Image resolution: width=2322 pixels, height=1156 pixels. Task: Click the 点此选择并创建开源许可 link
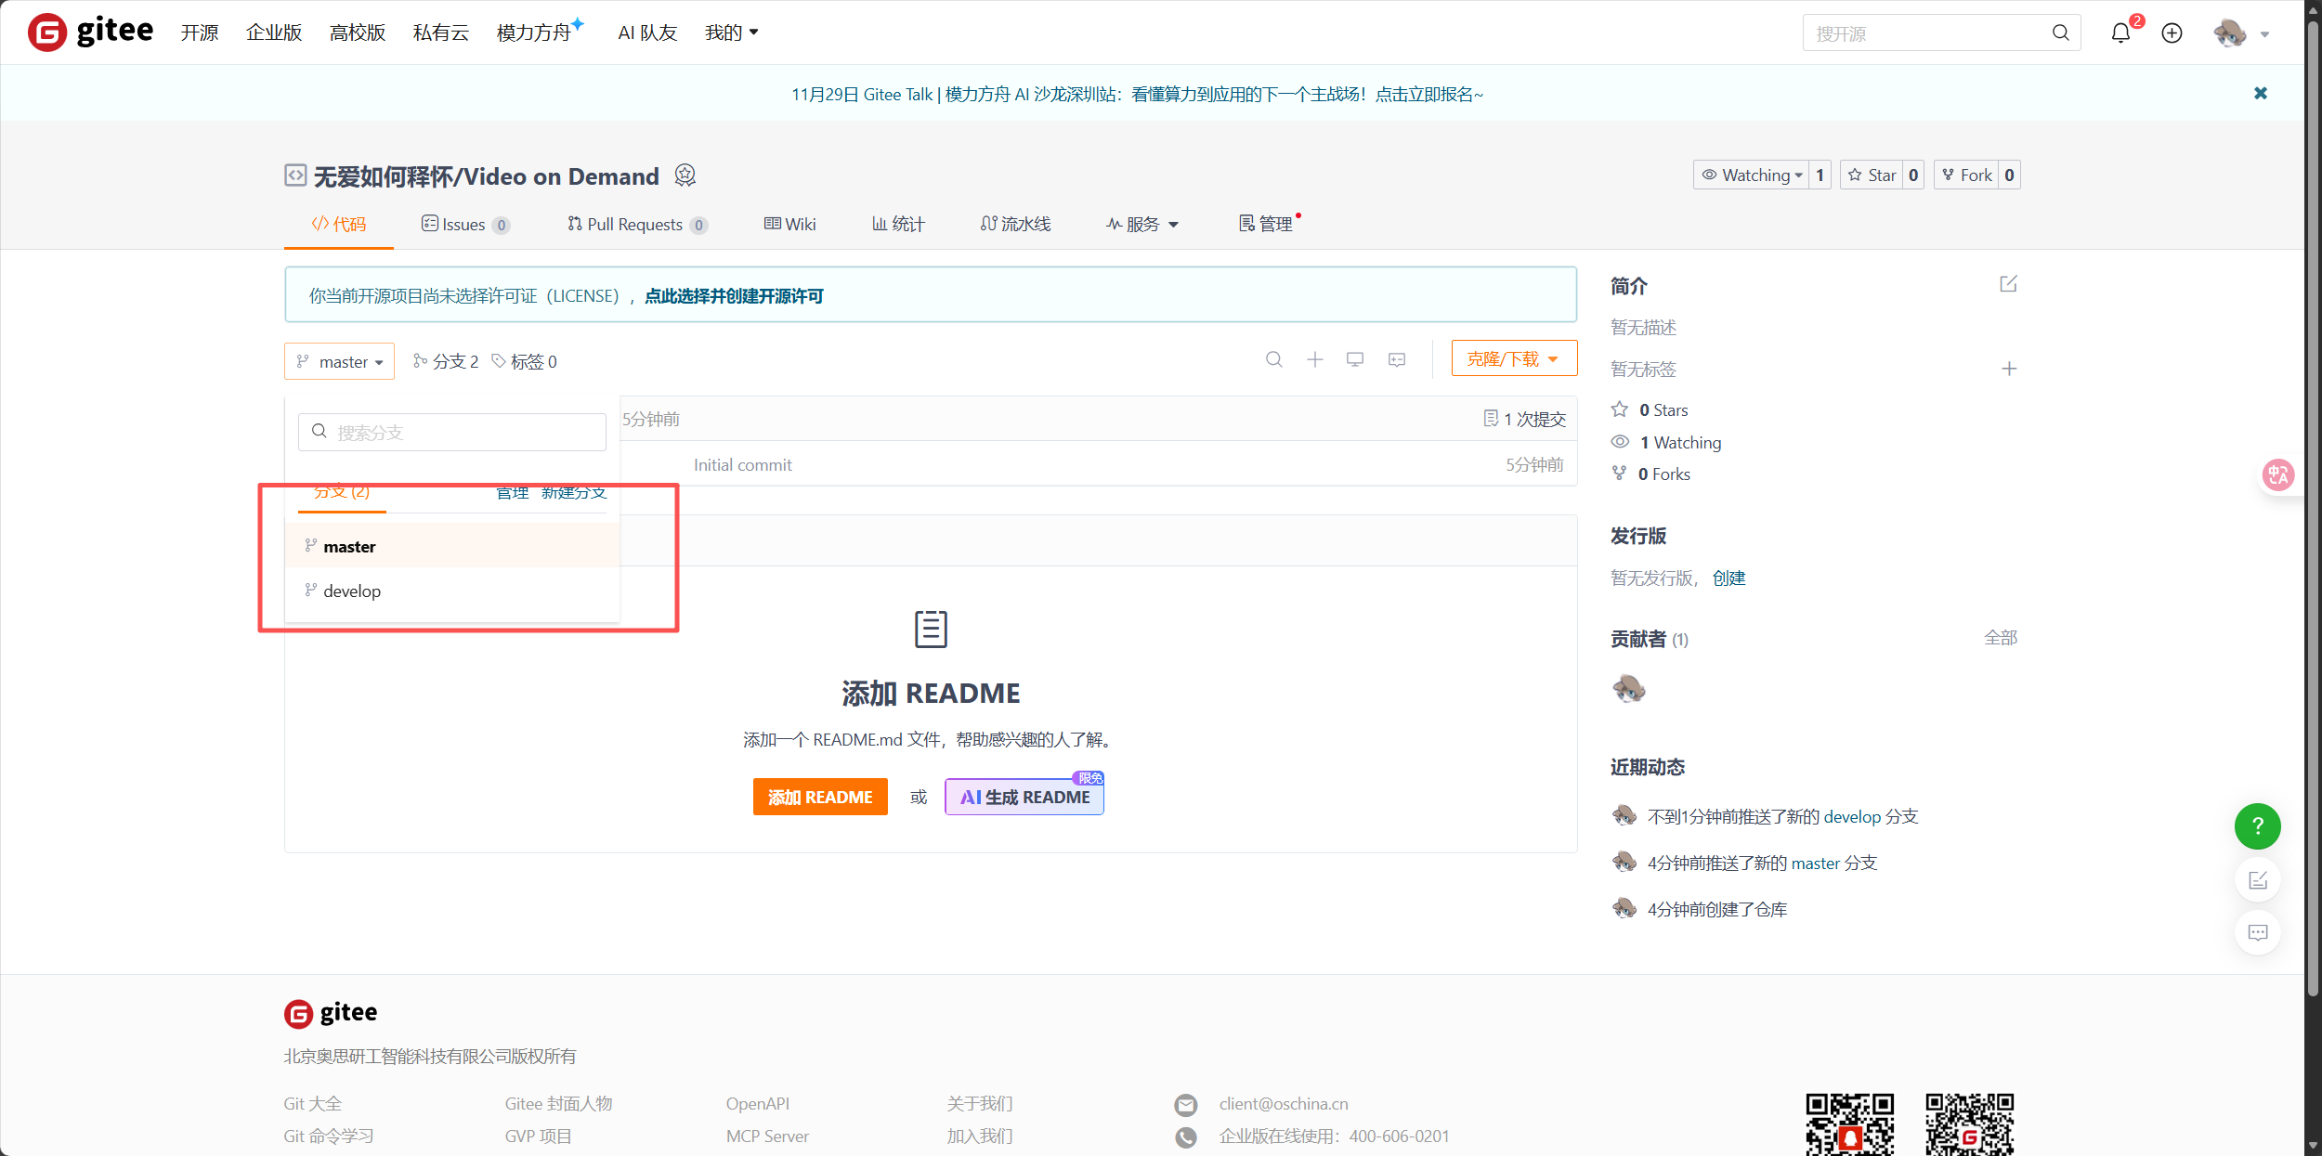(x=734, y=295)
